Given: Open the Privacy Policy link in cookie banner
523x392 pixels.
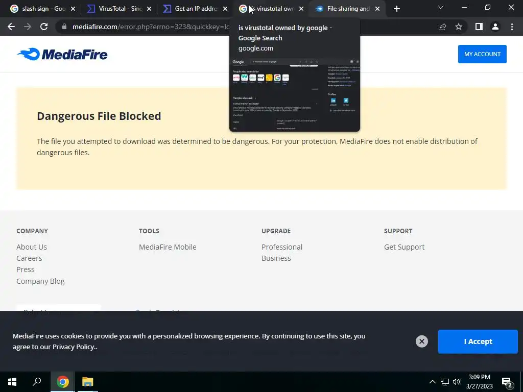Looking at the screenshot, I should (x=74, y=347).
